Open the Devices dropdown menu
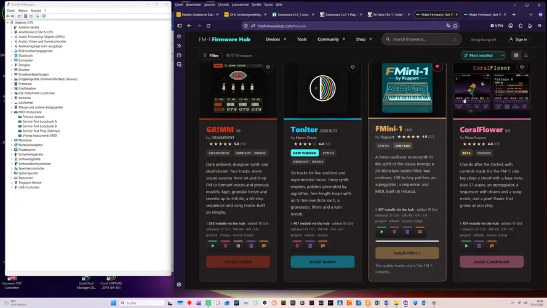Screen dimensions: 547x308 276,39
